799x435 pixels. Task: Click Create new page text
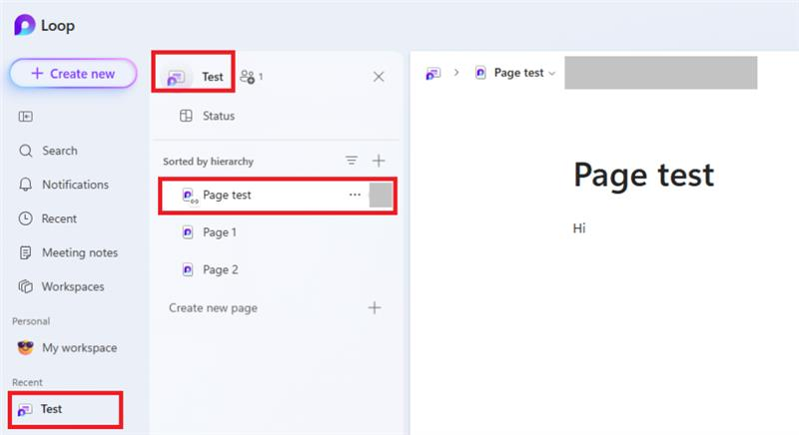click(x=213, y=308)
